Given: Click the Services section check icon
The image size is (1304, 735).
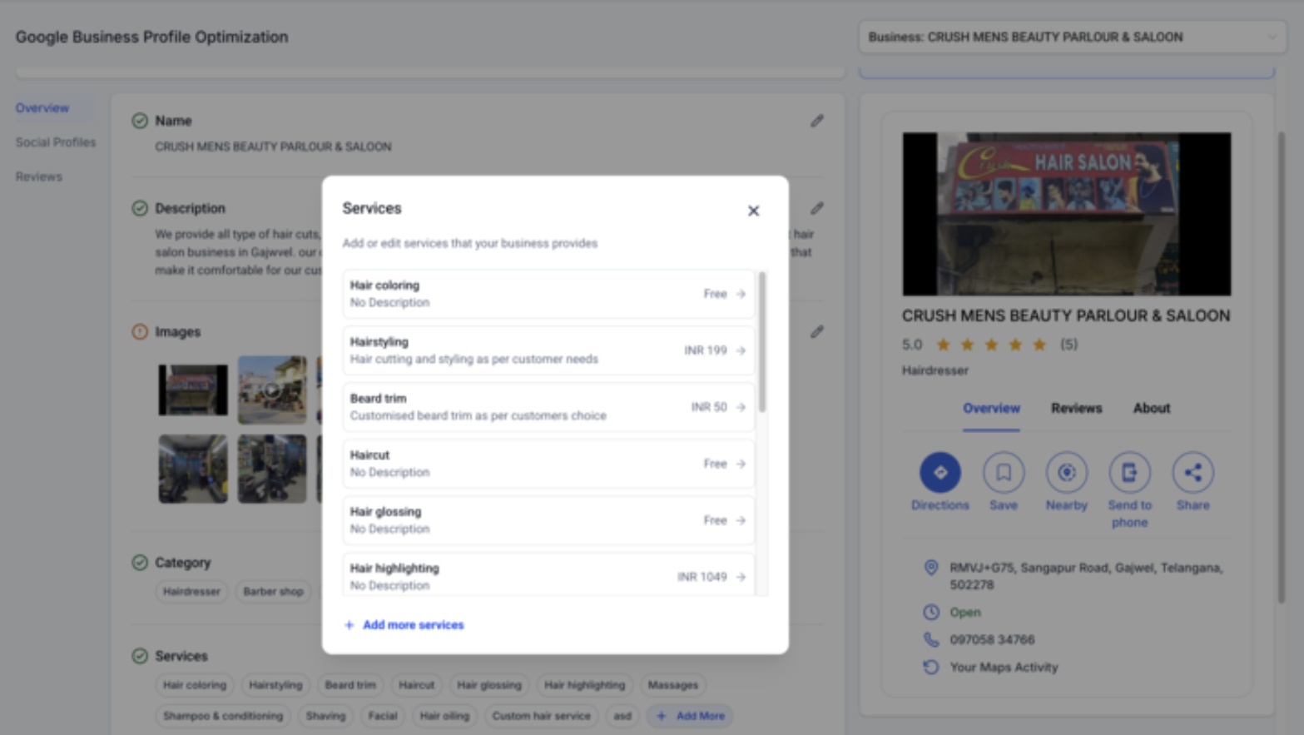Looking at the screenshot, I should [x=140, y=656].
